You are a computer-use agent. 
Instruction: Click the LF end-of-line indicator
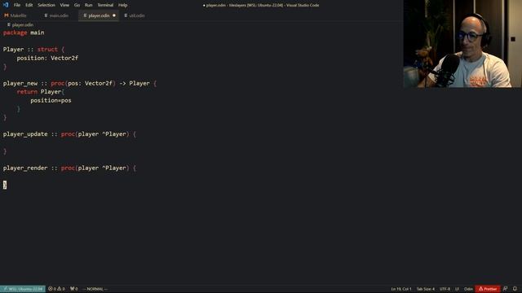pos(457,289)
